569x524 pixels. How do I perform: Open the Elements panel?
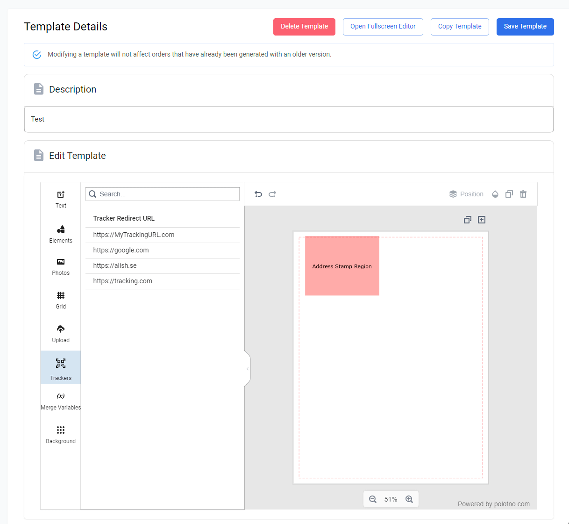pyautogui.click(x=61, y=234)
